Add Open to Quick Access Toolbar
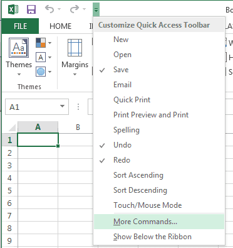Screen dimensions: 233x248 click(159, 55)
